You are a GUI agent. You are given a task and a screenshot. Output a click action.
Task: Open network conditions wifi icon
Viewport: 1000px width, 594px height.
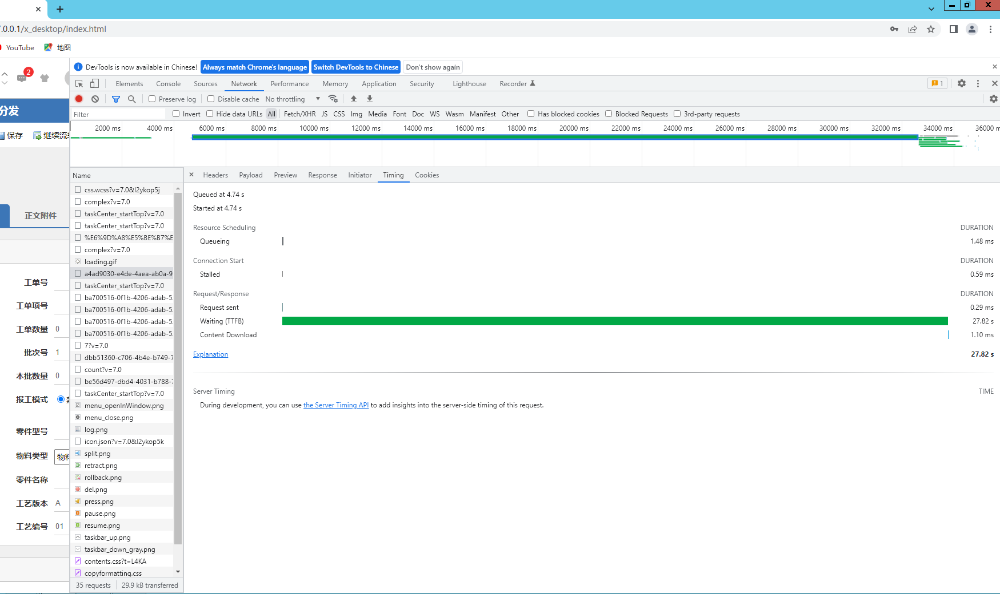333,99
